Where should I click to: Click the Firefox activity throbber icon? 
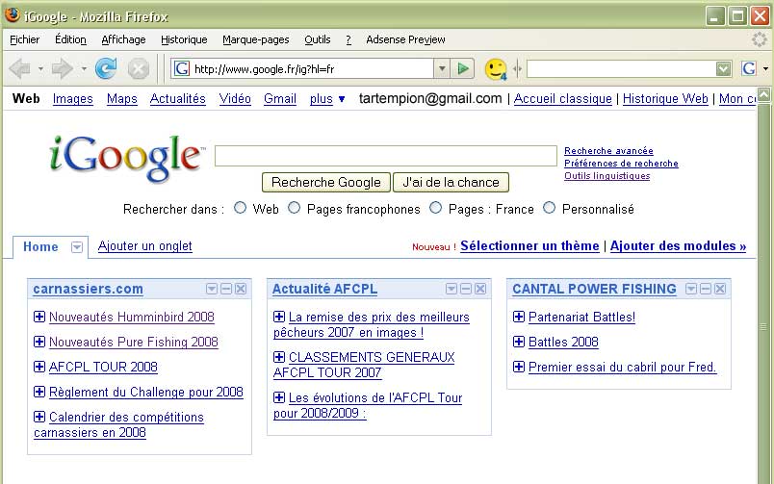[760, 39]
